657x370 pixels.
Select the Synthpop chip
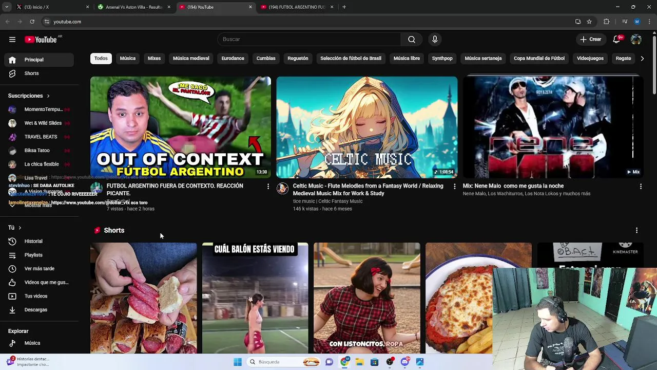[x=442, y=58]
